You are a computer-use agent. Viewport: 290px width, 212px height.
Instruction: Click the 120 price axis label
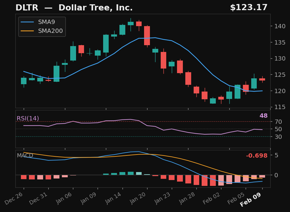pyautogui.click(x=280, y=91)
